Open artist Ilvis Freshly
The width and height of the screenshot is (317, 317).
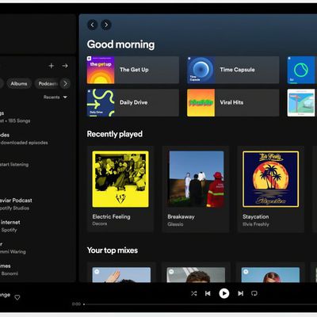[256, 224]
